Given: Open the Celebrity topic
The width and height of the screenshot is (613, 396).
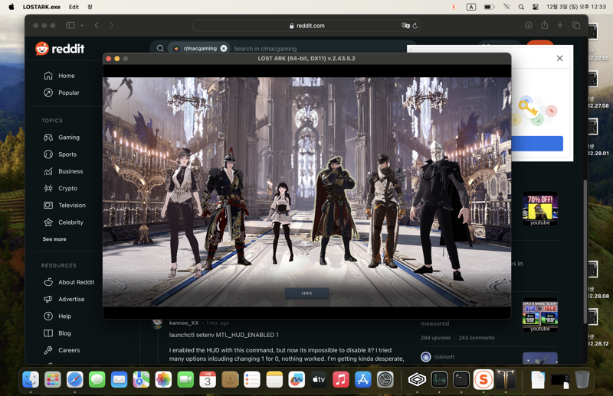Looking at the screenshot, I should [70, 222].
